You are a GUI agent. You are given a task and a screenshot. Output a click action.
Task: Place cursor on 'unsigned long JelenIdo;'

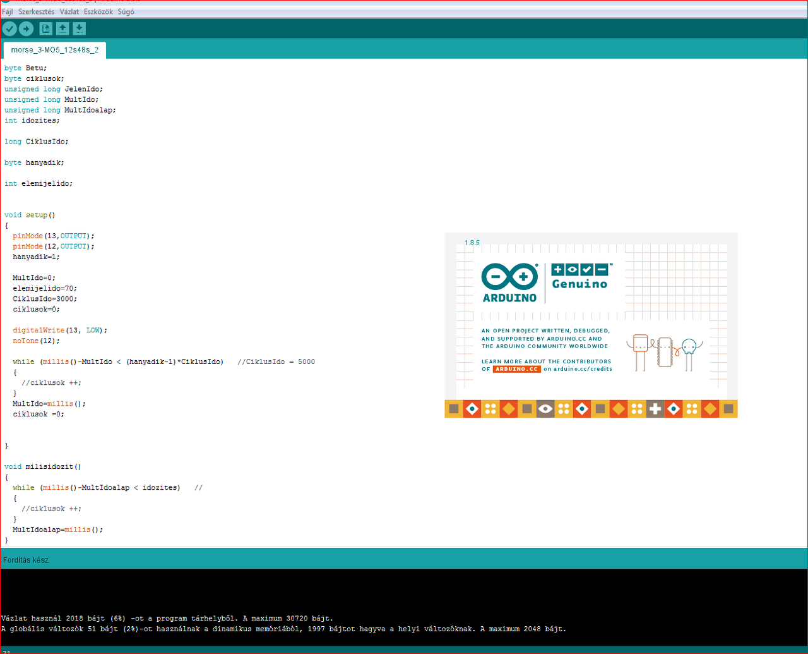(54, 89)
